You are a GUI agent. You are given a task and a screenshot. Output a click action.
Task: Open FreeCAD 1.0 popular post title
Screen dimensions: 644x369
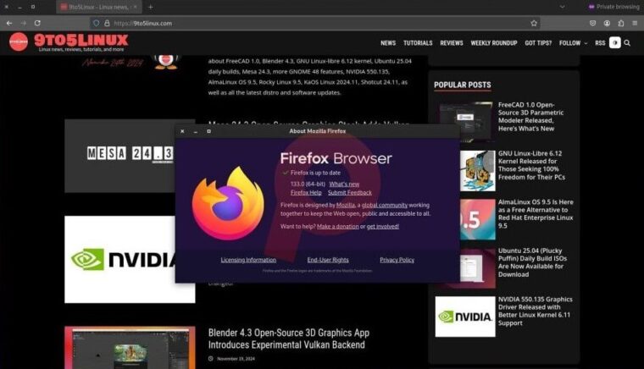click(530, 117)
